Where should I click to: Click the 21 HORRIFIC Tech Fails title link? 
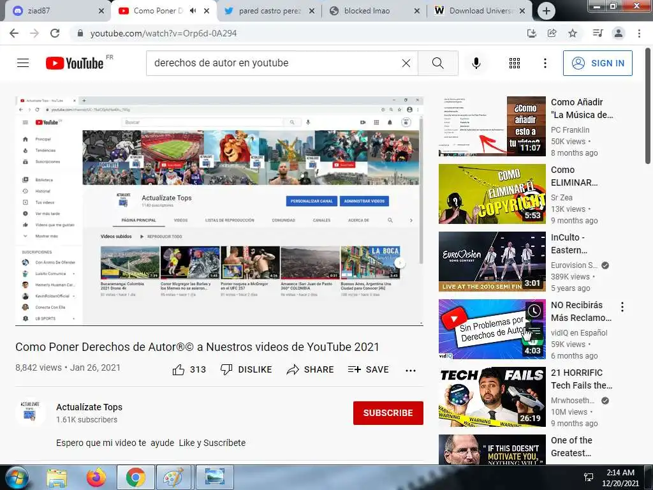point(582,379)
